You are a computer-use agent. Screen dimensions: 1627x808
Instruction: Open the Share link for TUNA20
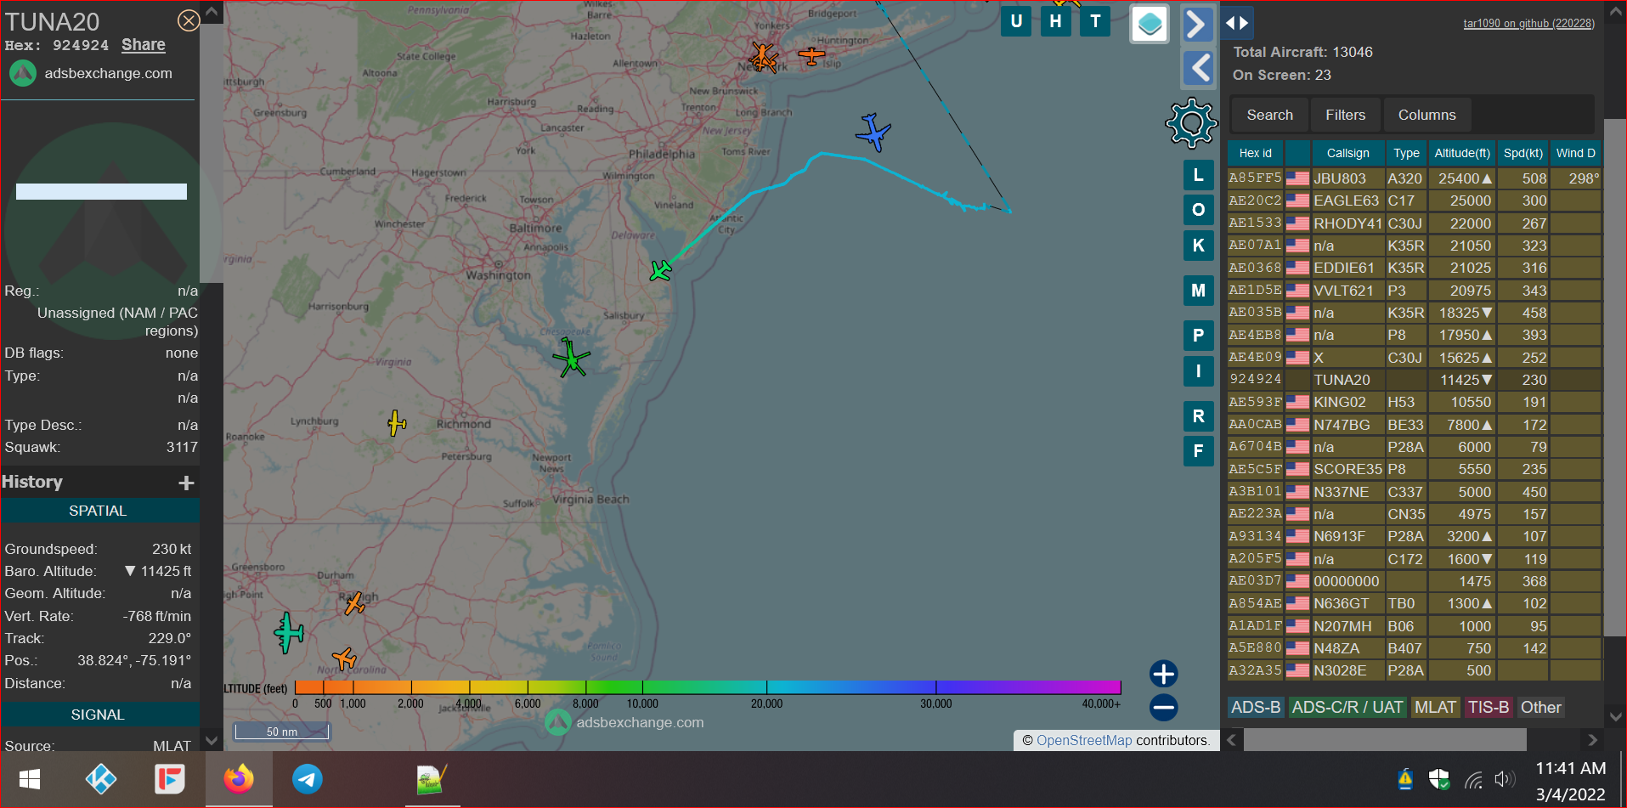pyautogui.click(x=143, y=45)
